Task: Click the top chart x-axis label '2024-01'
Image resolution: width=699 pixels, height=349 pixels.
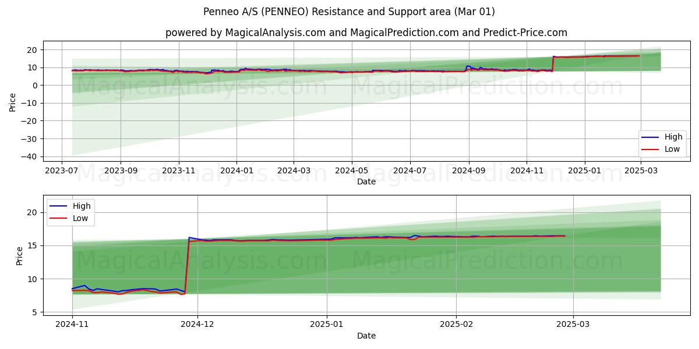Action: coord(236,171)
